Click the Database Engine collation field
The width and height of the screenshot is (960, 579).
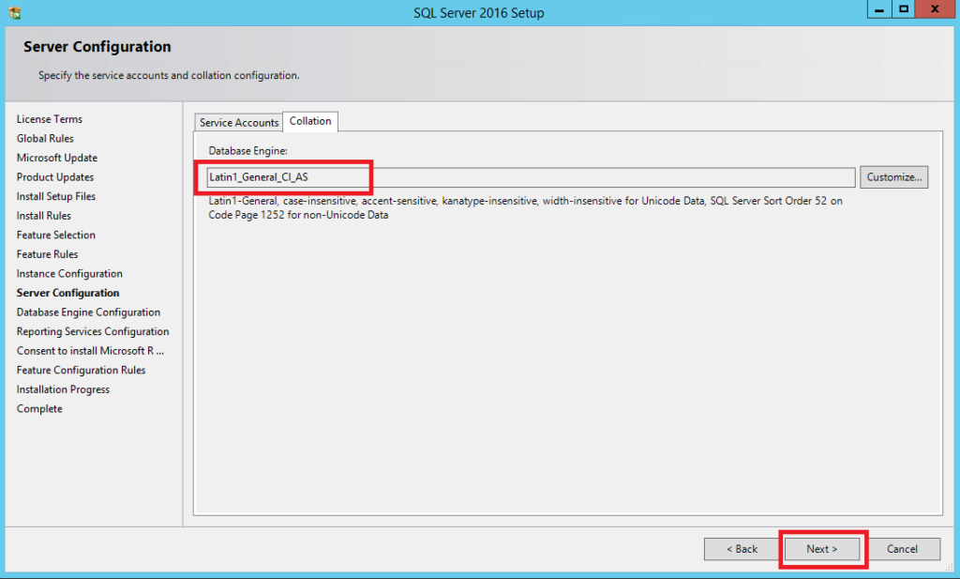(531, 176)
